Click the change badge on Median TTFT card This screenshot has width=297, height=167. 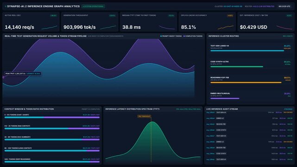(171, 16)
